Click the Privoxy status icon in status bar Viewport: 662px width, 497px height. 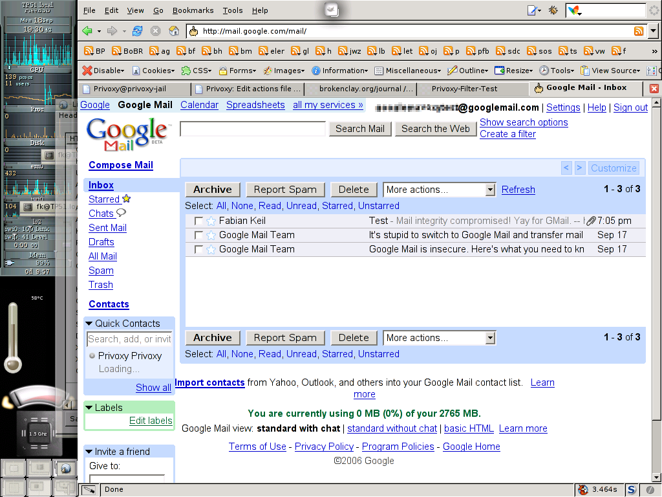click(583, 490)
